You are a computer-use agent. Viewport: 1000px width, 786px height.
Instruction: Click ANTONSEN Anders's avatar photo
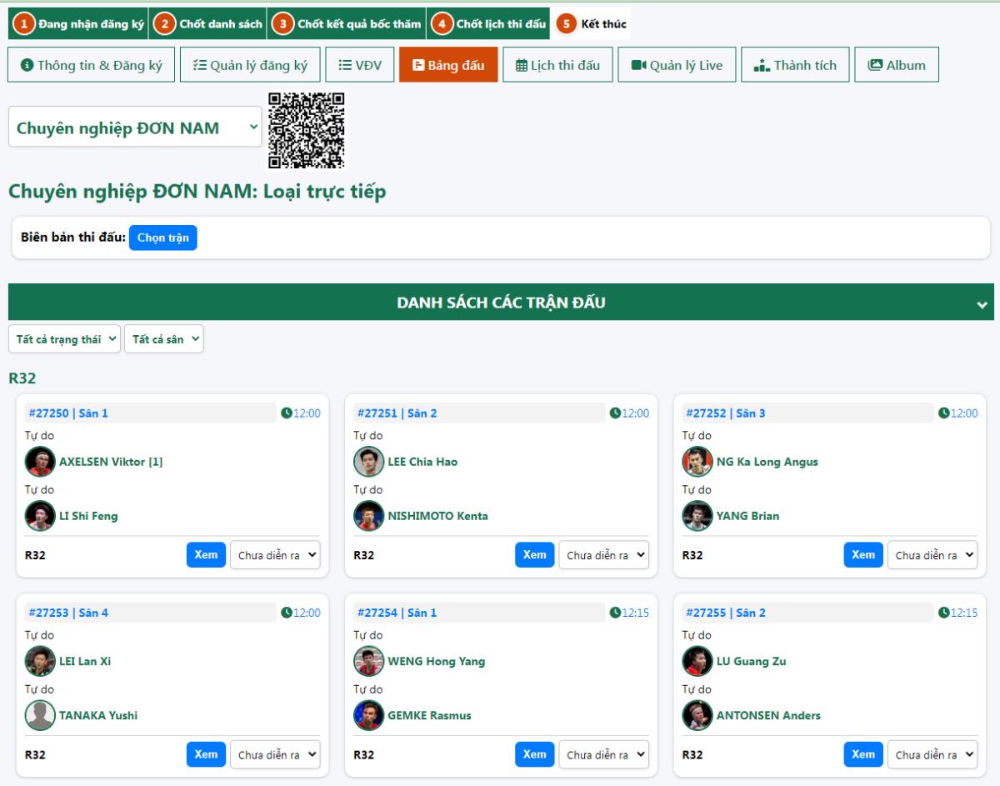(697, 715)
